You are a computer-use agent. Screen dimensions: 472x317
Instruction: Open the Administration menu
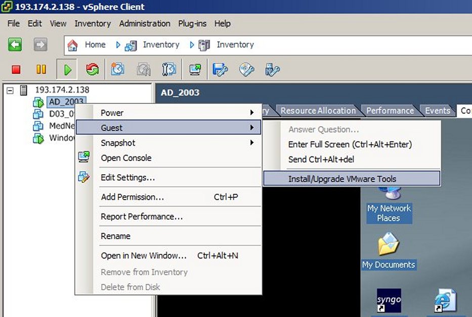point(145,23)
